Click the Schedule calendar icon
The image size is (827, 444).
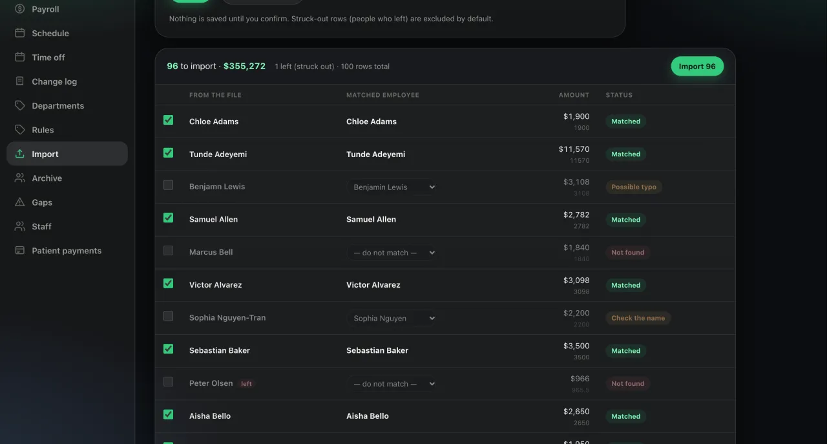[19, 33]
